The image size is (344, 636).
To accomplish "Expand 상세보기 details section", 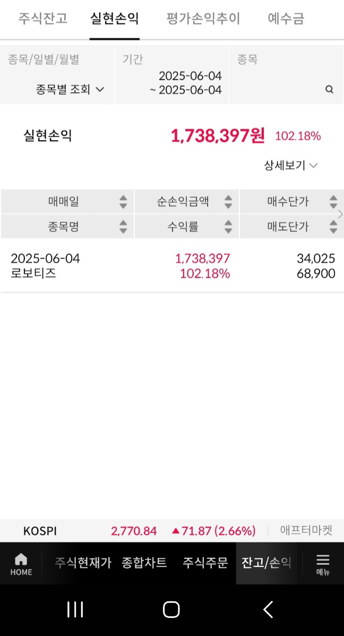I will tap(291, 165).
